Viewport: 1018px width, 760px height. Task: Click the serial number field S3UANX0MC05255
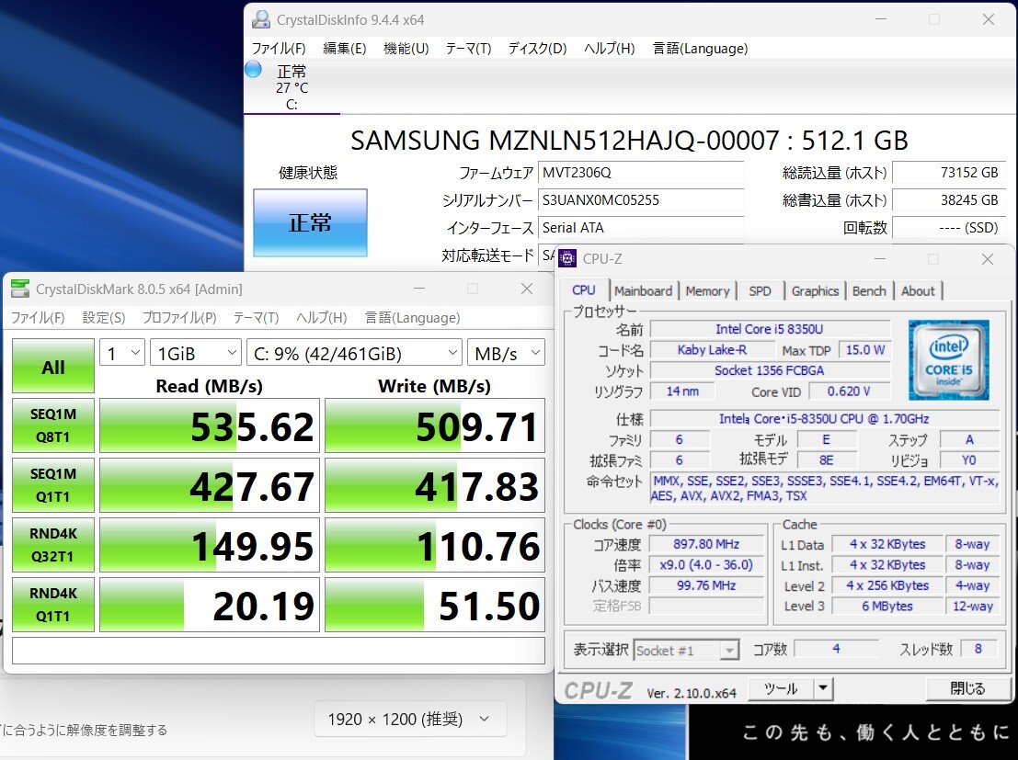point(641,200)
